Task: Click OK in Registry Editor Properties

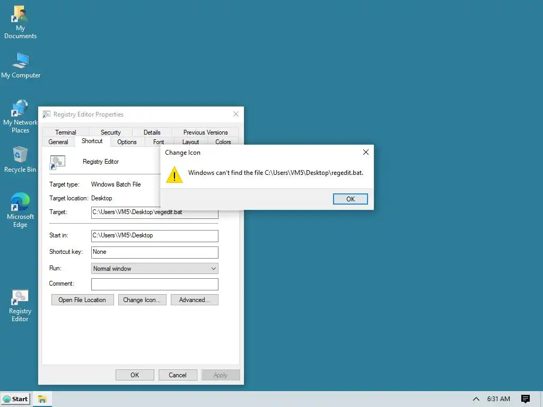Action: [135, 375]
